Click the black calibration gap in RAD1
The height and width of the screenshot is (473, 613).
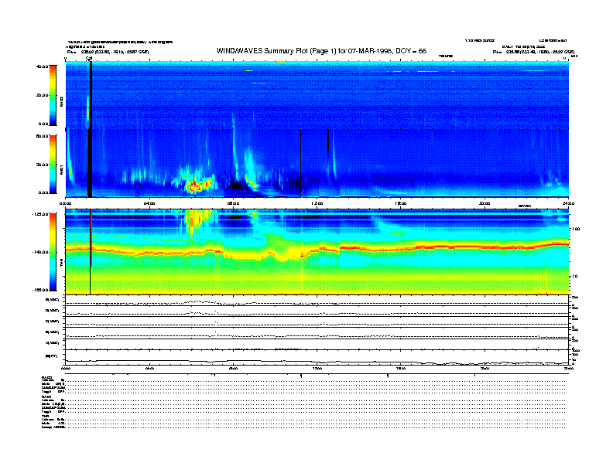pyautogui.click(x=90, y=163)
